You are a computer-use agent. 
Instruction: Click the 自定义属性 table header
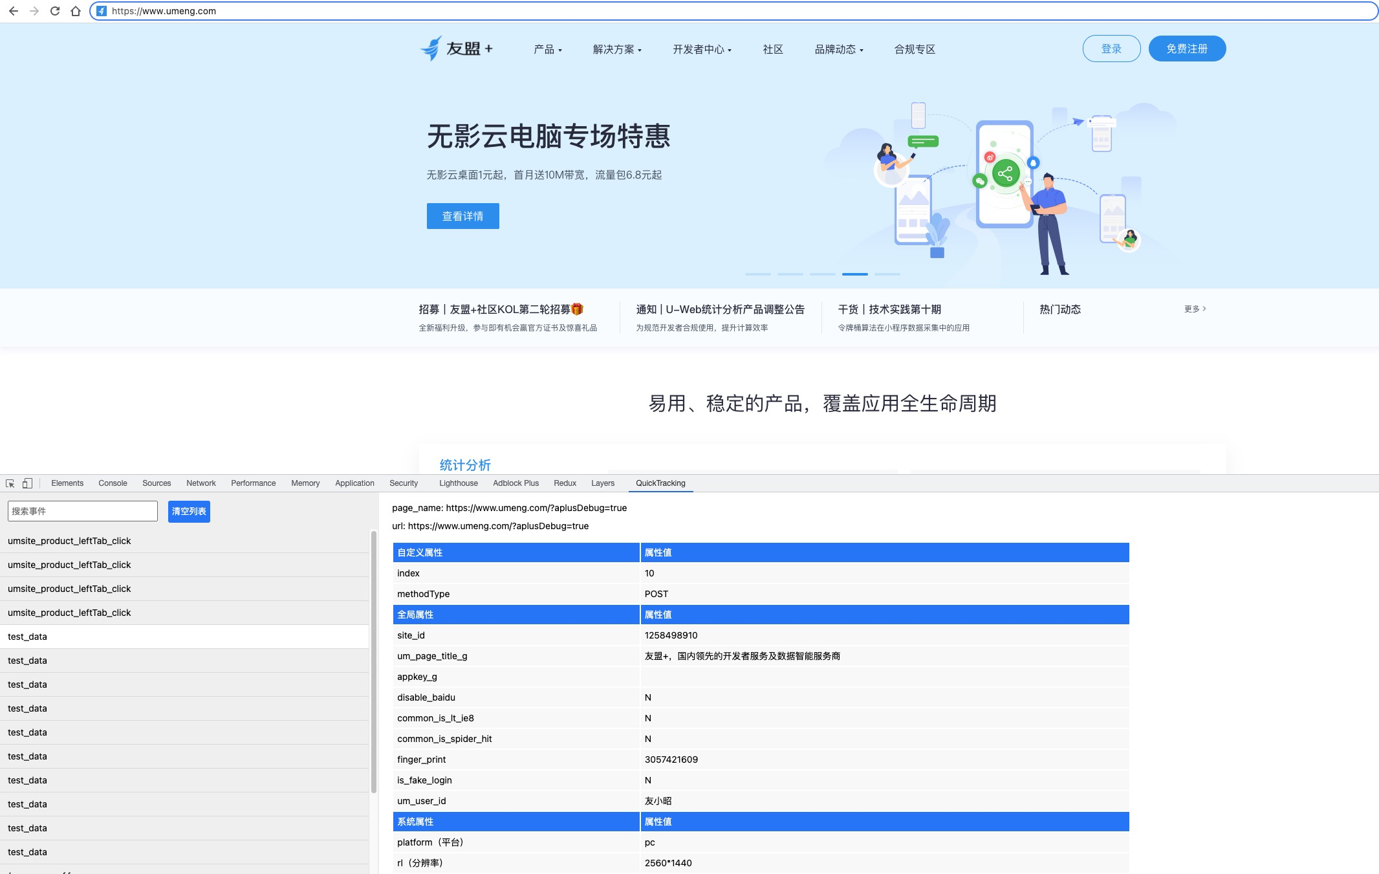click(x=516, y=552)
